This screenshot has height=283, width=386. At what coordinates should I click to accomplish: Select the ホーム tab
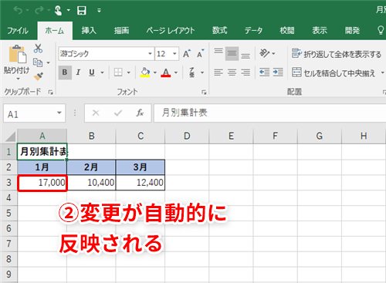(x=55, y=31)
